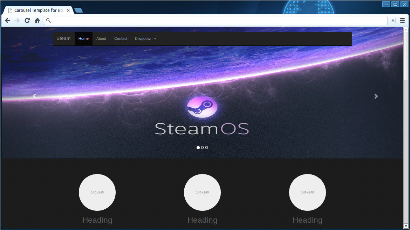Screen dimensions: 410x230
Task: Open the hamburger browser menu
Action: coord(402,21)
